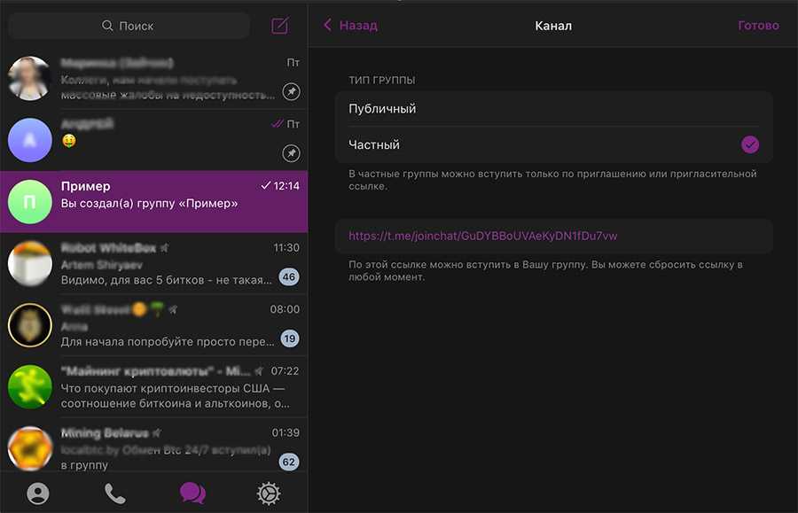Click the green П avatar thumbnail
This screenshot has width=798, height=513.
[x=29, y=202]
